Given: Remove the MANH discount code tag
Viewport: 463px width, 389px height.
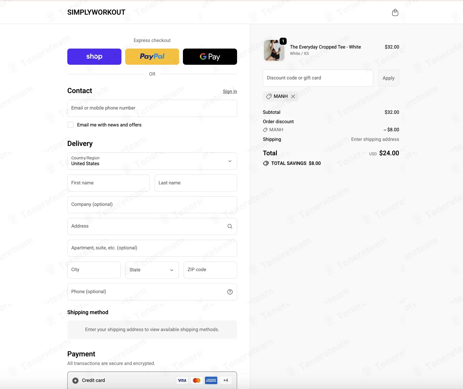Looking at the screenshot, I should (293, 96).
